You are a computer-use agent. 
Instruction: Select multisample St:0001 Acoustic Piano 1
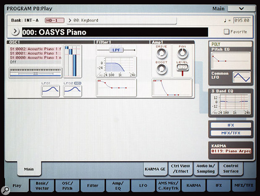point(35,53)
